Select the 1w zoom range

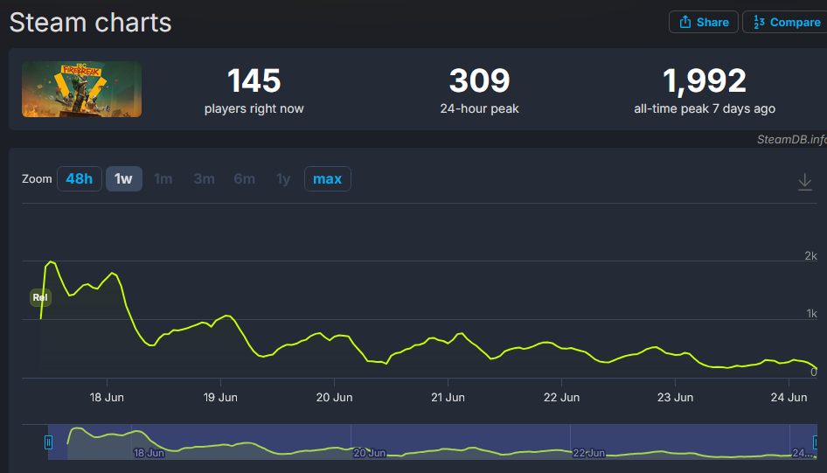124,178
